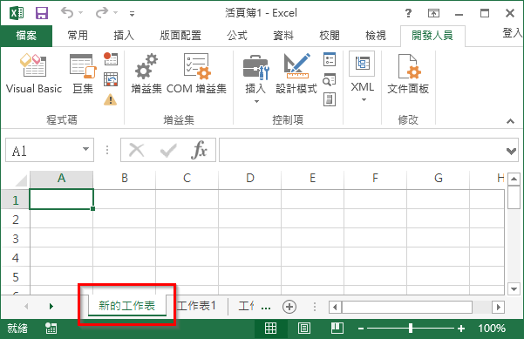The image size is (524, 339).
Task: Open the Visual Basic editor
Action: click(x=34, y=73)
